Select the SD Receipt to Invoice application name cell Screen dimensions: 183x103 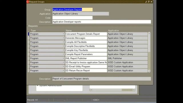(86, 62)
